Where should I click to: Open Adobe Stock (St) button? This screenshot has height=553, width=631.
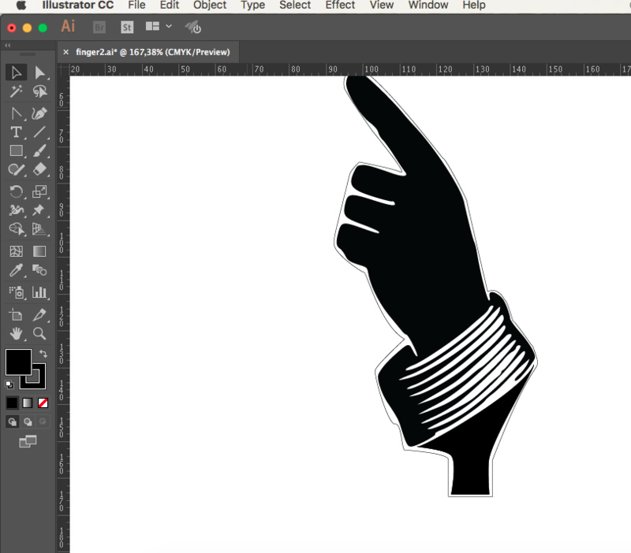[127, 28]
